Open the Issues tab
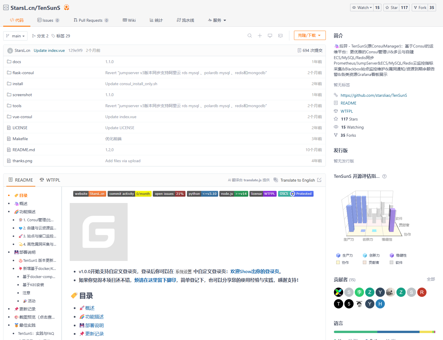The image size is (443, 340). pyautogui.click(x=48, y=20)
